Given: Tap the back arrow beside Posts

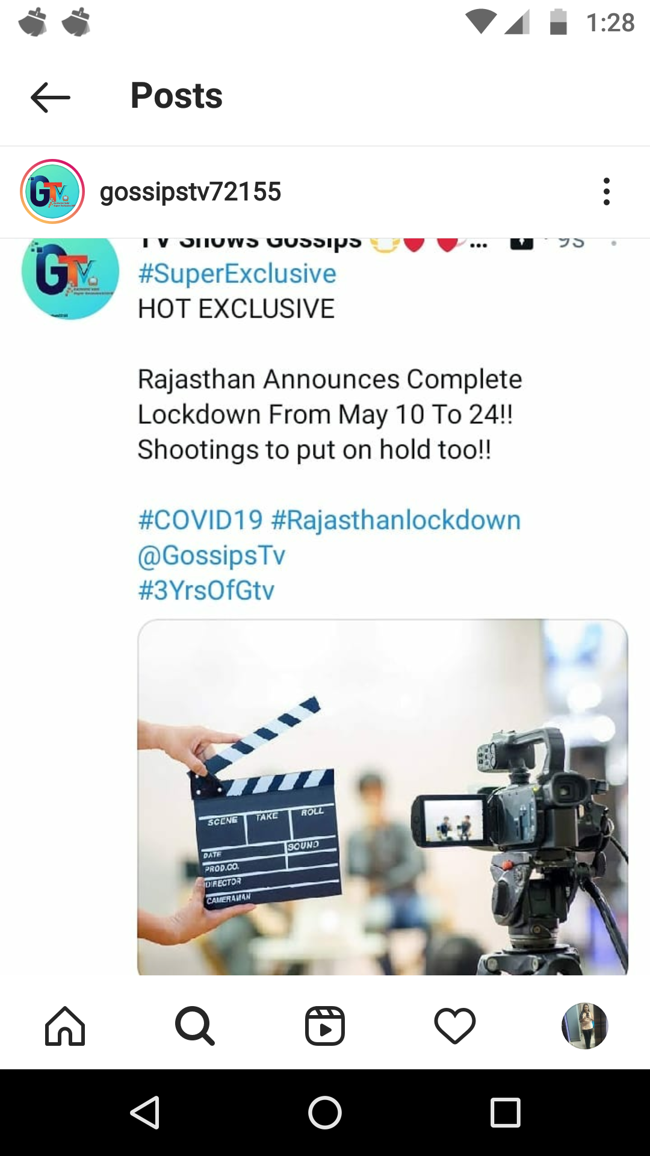Looking at the screenshot, I should point(51,97).
